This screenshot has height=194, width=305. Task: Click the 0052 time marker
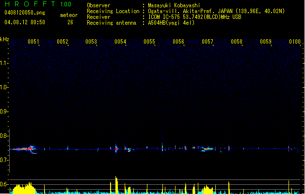(63, 41)
